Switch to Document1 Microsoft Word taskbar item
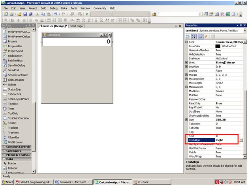The height and width of the screenshot is (186, 248). tap(73, 182)
